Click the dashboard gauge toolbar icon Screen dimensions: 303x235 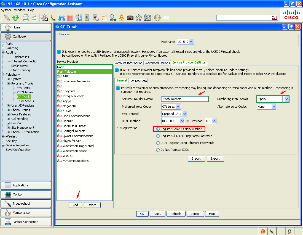[130, 18]
